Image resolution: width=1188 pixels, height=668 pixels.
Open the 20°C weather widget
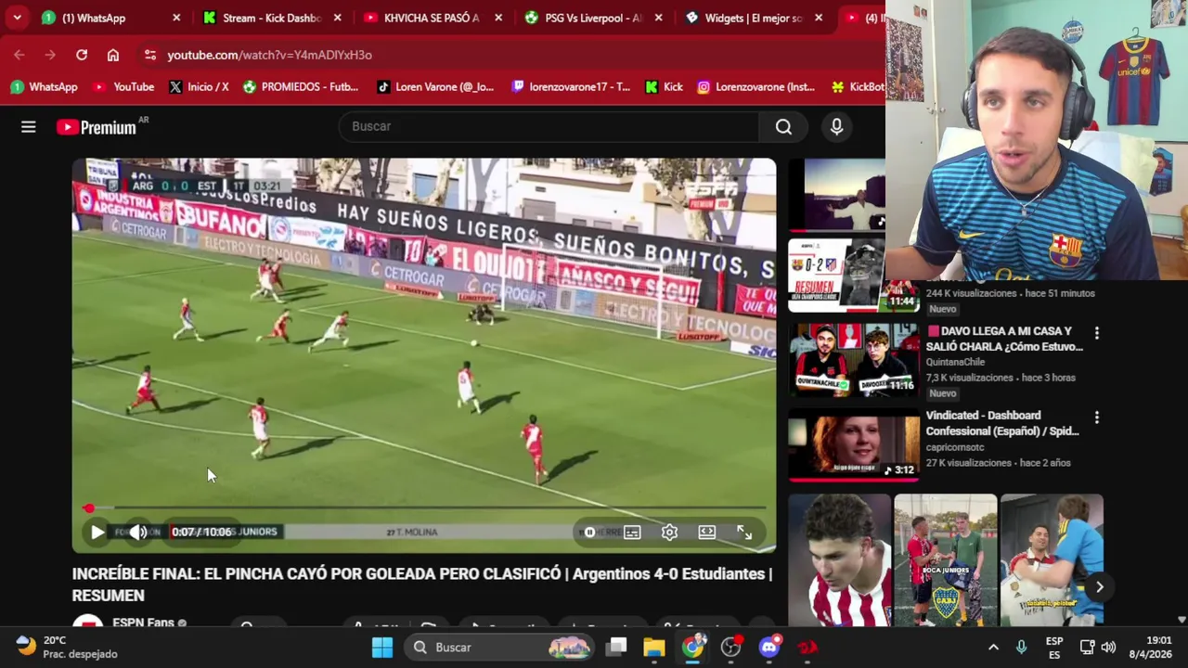[x=67, y=647]
